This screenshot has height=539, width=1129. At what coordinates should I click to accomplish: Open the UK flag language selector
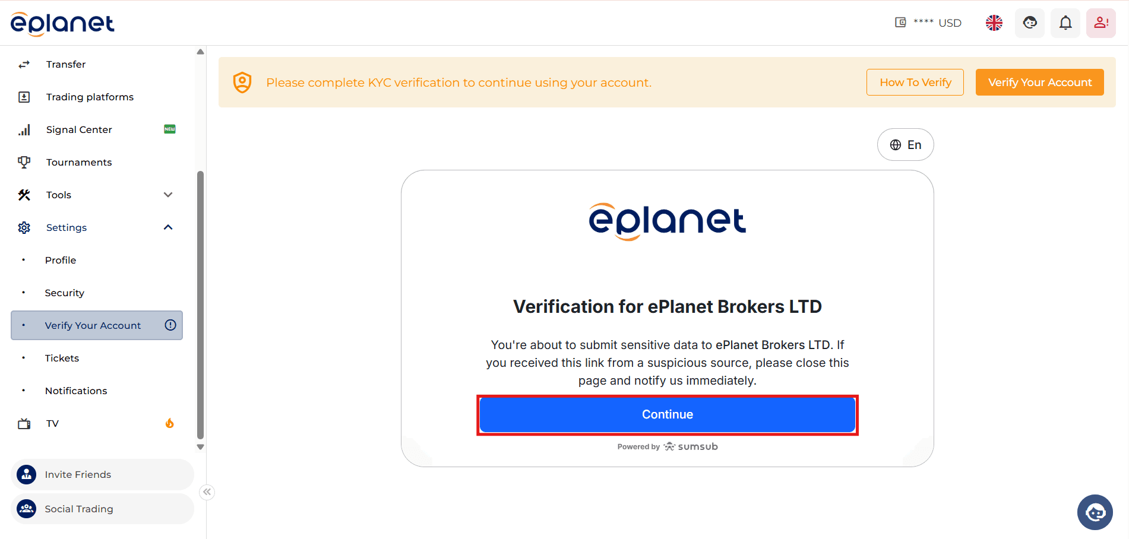994,23
